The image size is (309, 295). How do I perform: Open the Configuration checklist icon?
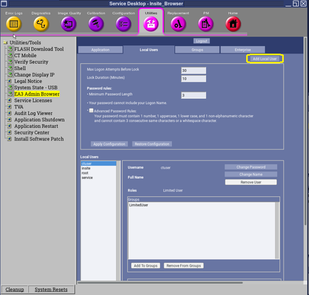(x=124, y=24)
